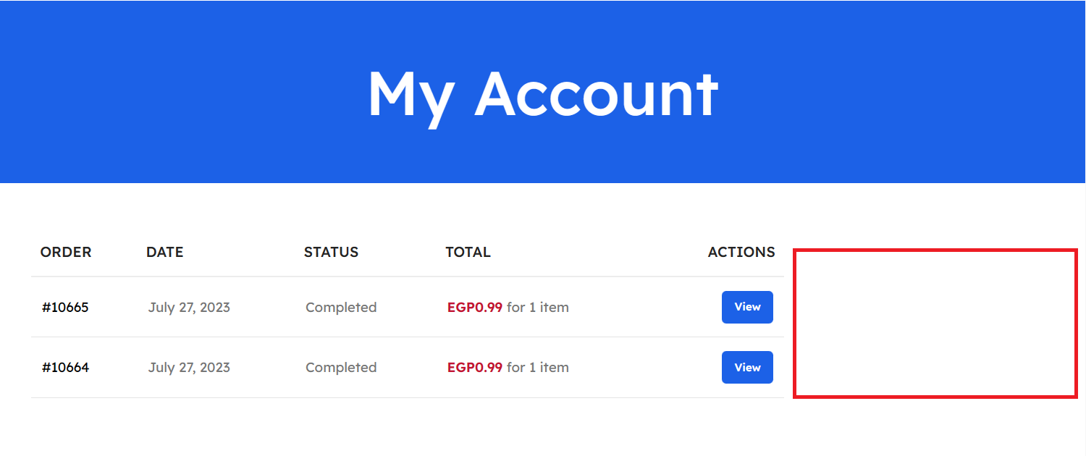1086x456 pixels.
Task: Open order number #10665 link
Action: (x=65, y=307)
